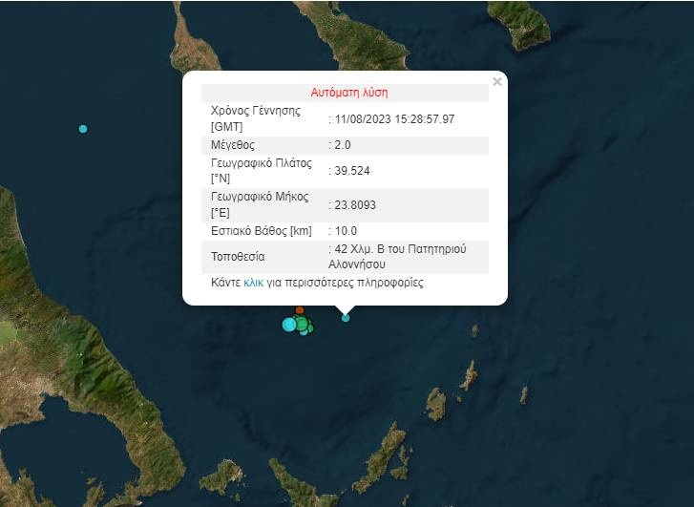Image resolution: width=694 pixels, height=507 pixels.
Task: Select the isolated cyan marker in the northwest sea
Action: pyautogui.click(x=83, y=129)
